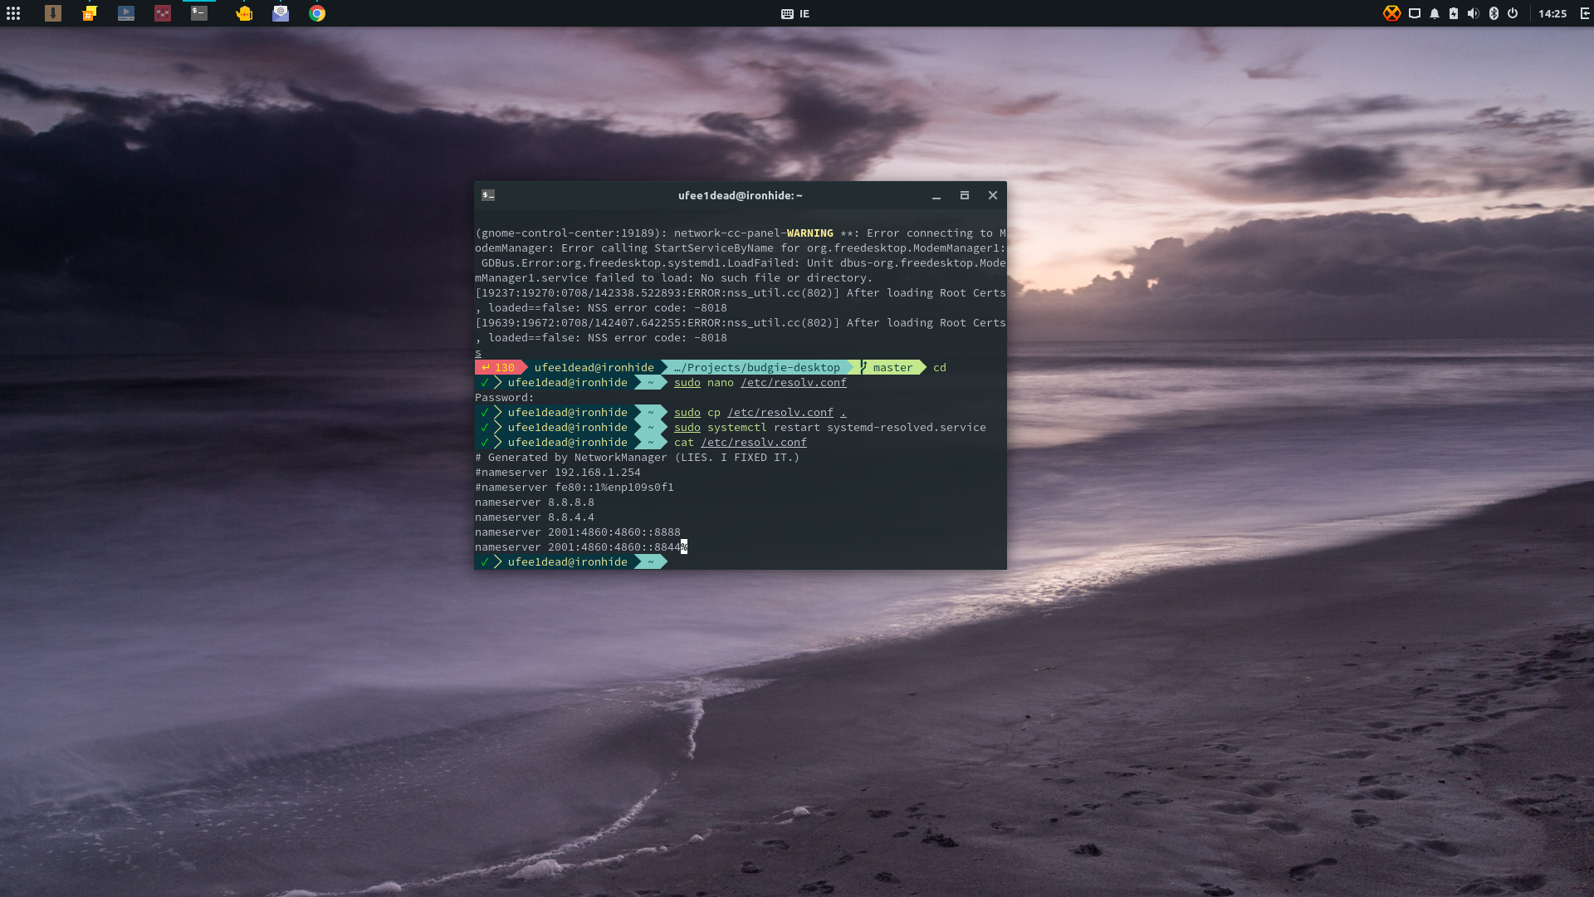This screenshot has height=897, width=1594.
Task: Click the '#nameserver fe80::1%enp109s0f1' line
Action: (x=575, y=487)
